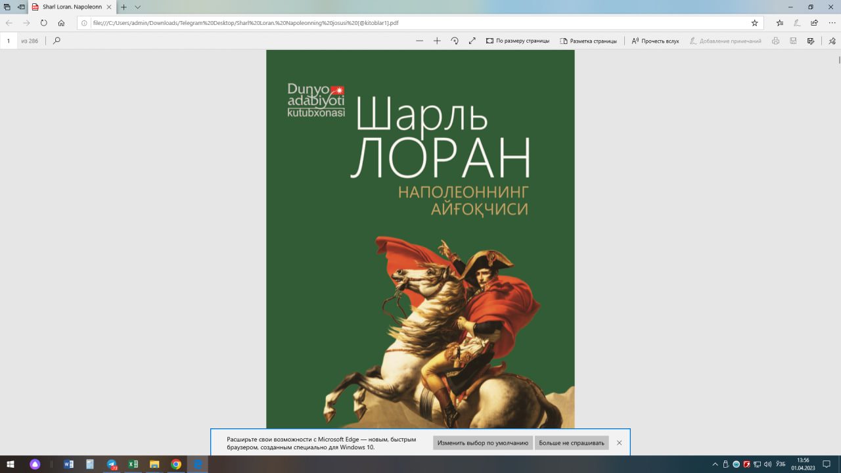The width and height of the screenshot is (841, 473).
Task: Dismiss prompt via Больше не спрашивать
Action: pyautogui.click(x=571, y=443)
